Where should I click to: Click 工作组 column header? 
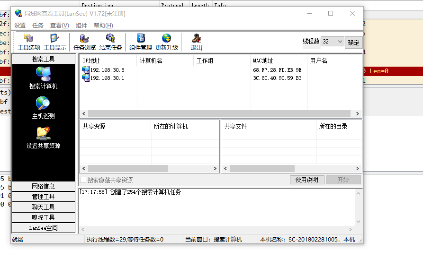(222, 60)
